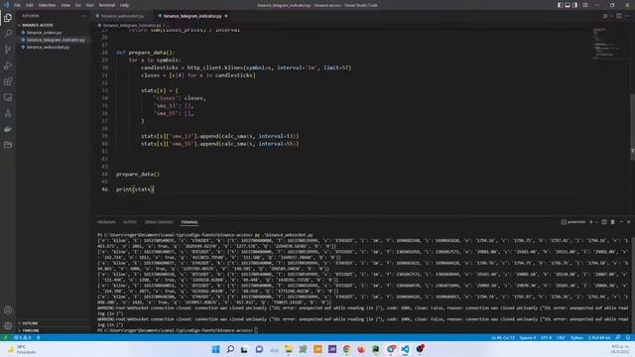This screenshot has width=635, height=357.
Task: Open the Source Control view
Action: (x=8, y=50)
